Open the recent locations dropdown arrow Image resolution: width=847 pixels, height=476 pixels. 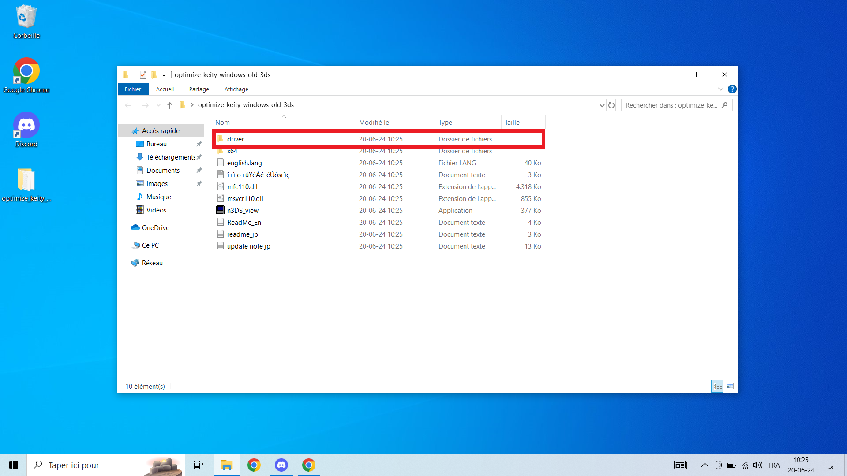(x=158, y=105)
